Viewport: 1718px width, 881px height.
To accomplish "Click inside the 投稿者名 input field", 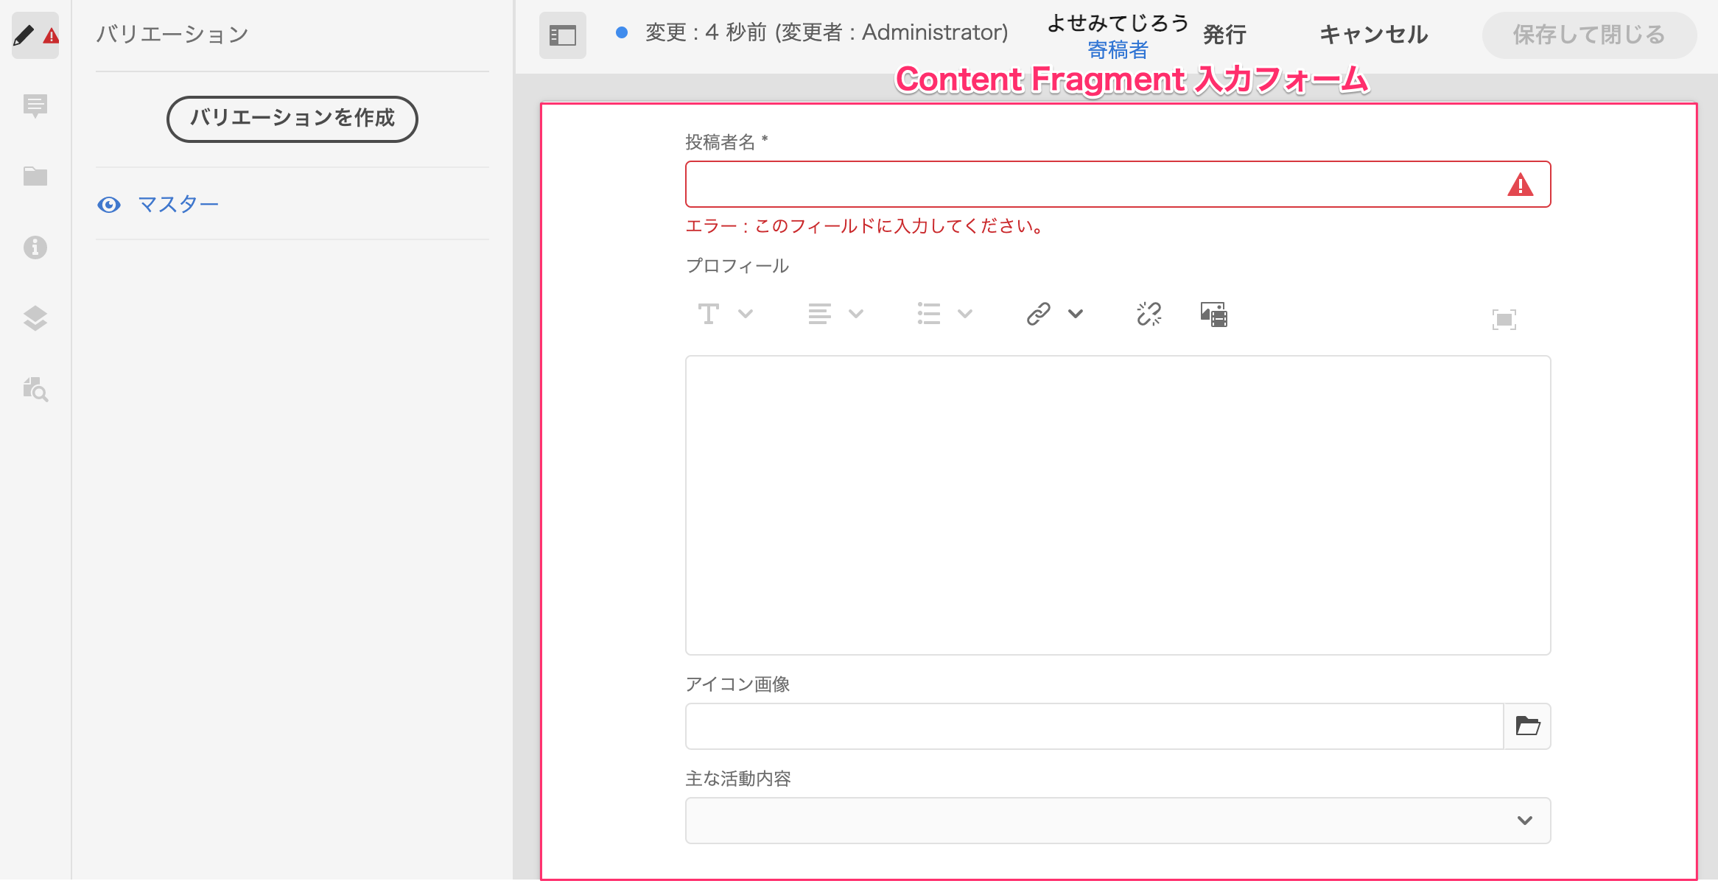I will [1105, 183].
